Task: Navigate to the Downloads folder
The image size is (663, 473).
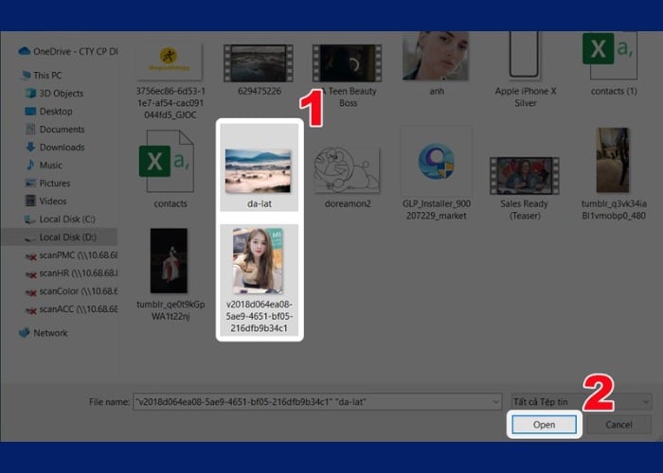Action: pos(62,148)
